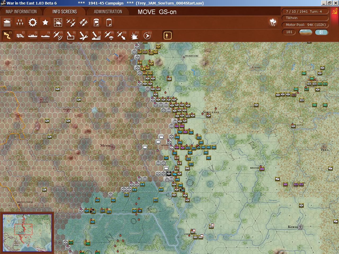Select Air Transfer mode (F10)
339x254 pixels.
pyautogui.click(x=122, y=35)
